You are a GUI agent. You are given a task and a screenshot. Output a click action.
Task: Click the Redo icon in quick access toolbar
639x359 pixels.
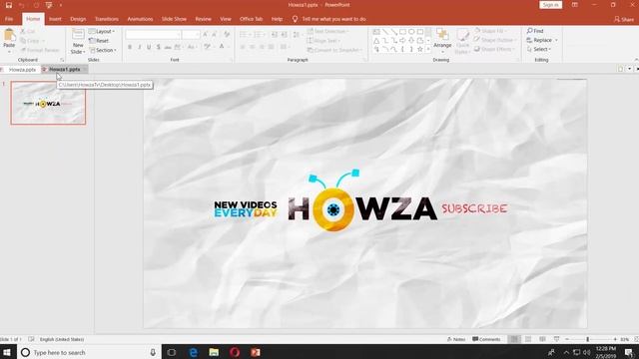(36, 5)
